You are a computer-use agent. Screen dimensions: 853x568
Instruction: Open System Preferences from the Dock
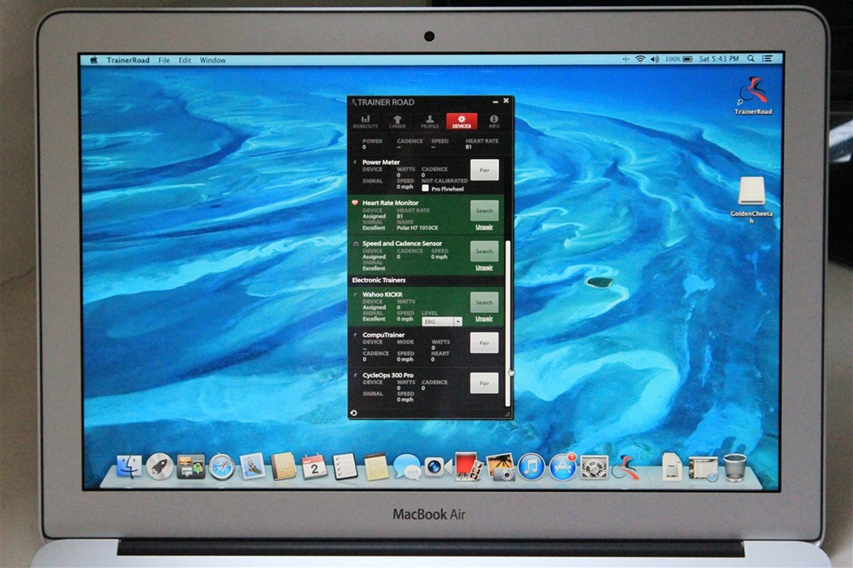pyautogui.click(x=594, y=466)
